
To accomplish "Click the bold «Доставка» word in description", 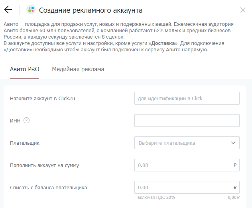I will 163,43.
